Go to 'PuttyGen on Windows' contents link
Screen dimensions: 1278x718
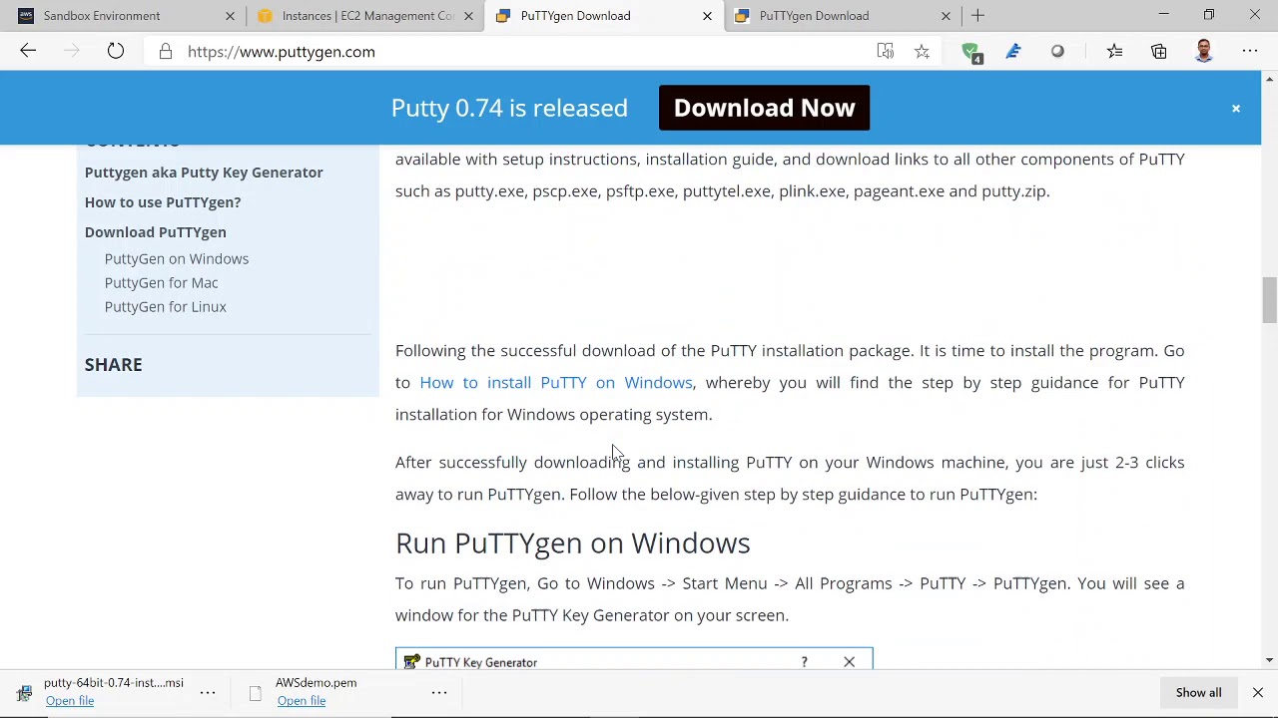click(177, 259)
